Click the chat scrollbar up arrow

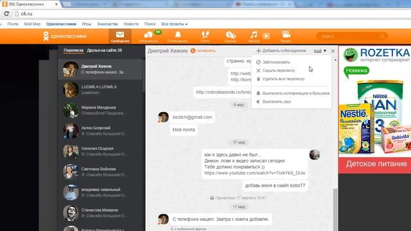[x=335, y=60]
